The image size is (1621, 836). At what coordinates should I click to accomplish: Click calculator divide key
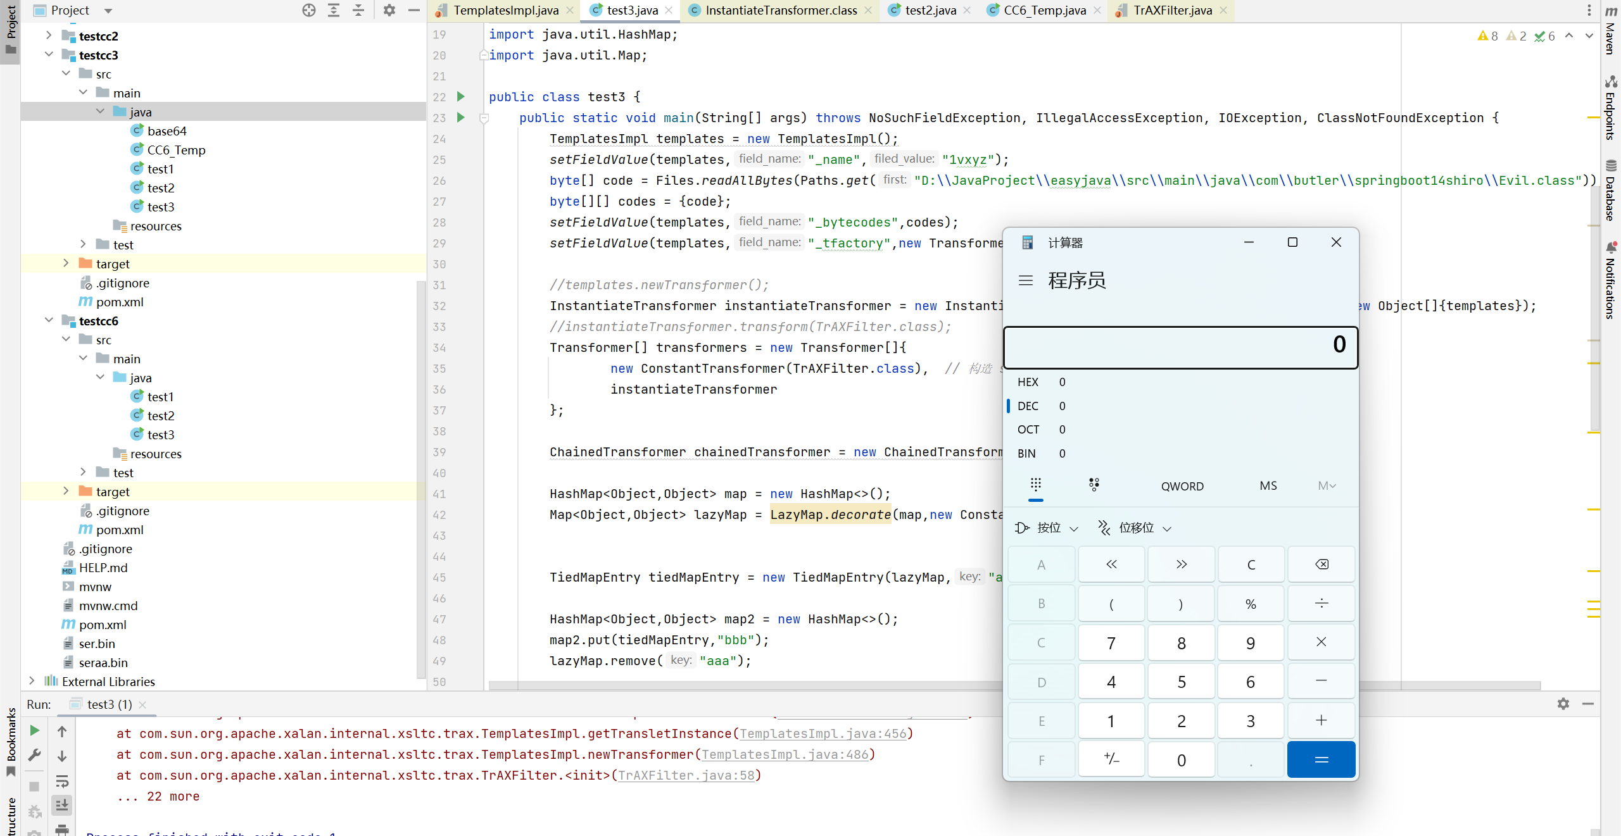1321,604
